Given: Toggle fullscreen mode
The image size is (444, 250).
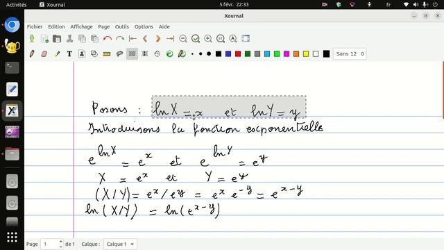Looking at the screenshot, I should point(246,39).
